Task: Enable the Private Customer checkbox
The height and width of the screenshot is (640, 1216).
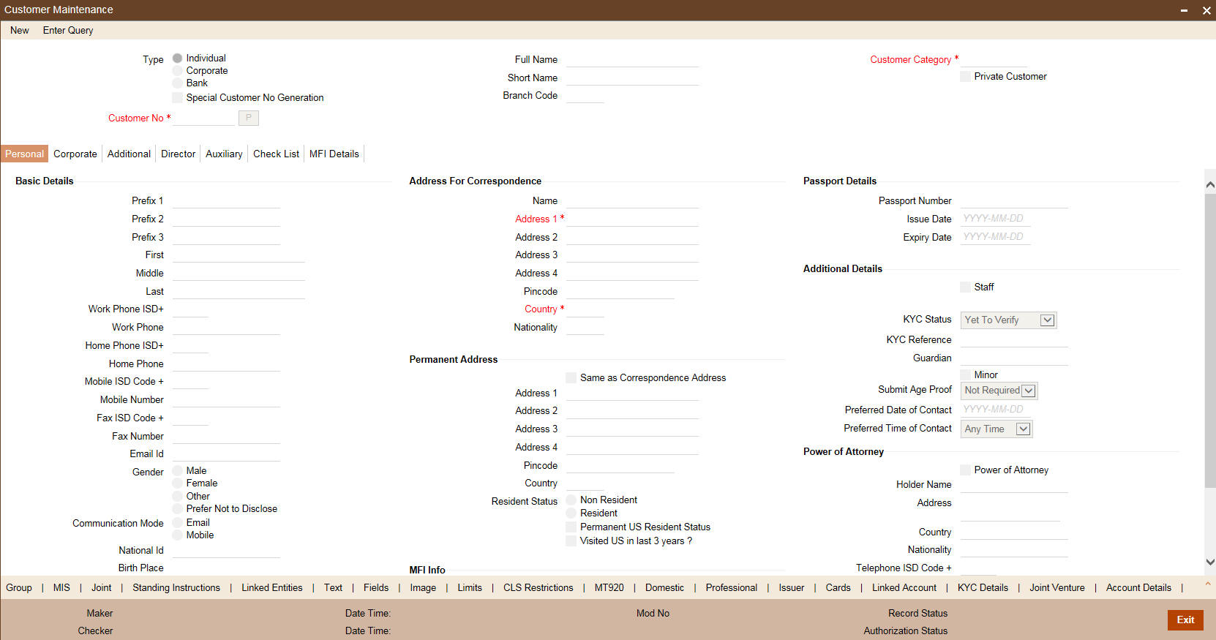Action: pyautogui.click(x=965, y=76)
